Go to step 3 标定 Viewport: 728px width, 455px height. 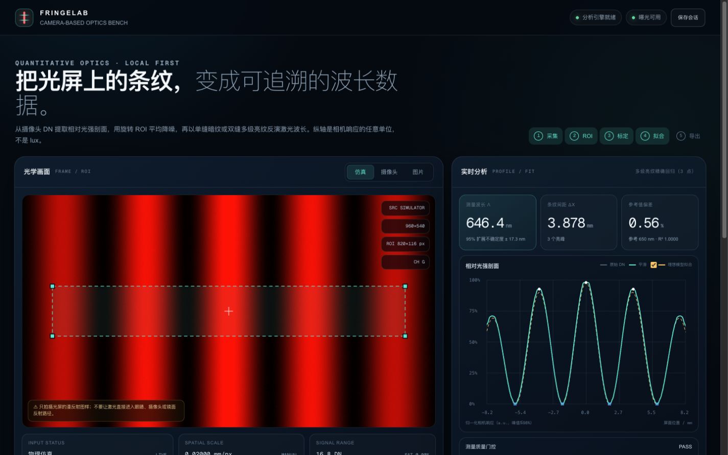[x=616, y=136]
